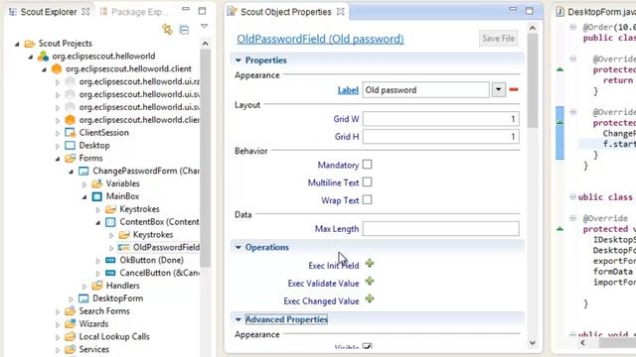Click the ContentBox icon in tree
636x357 pixels.
(110, 222)
